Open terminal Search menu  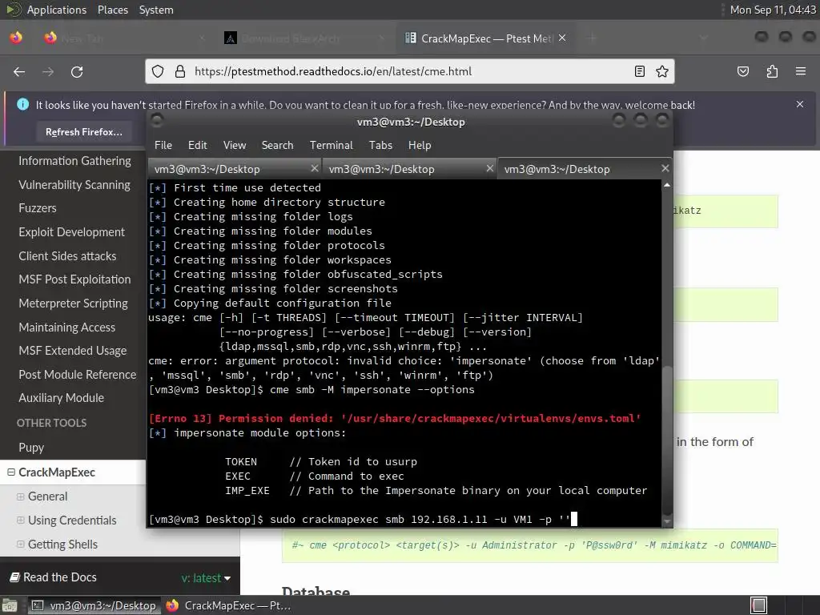[x=277, y=146]
